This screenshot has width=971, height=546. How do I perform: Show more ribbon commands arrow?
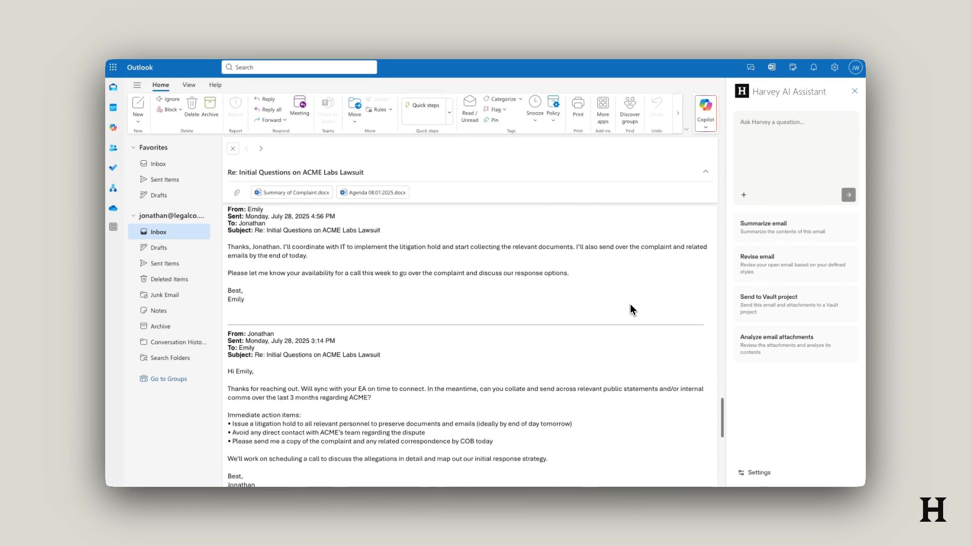678,113
